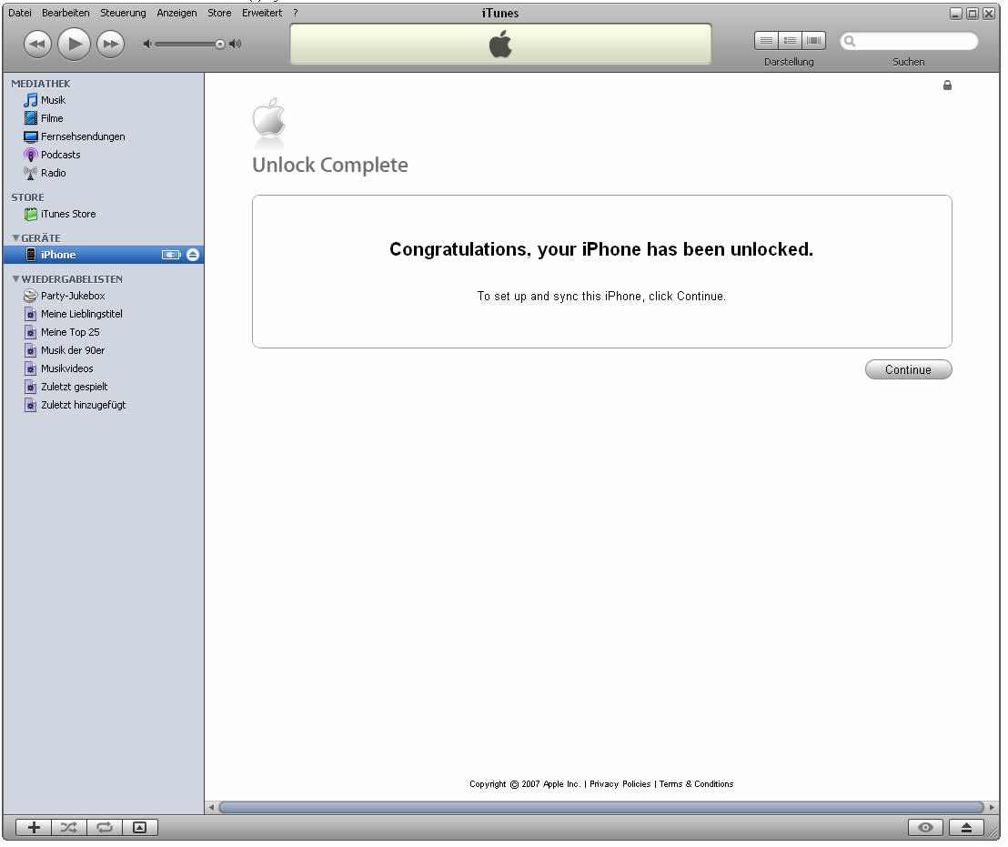
Task: Click the Party-Jukebox playlist icon
Action: [30, 297]
